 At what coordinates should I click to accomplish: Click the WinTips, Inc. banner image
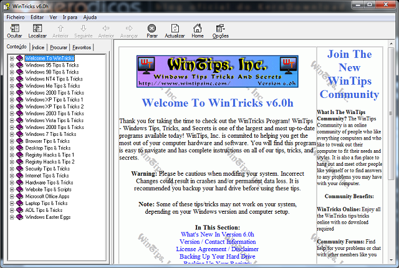(x=218, y=72)
